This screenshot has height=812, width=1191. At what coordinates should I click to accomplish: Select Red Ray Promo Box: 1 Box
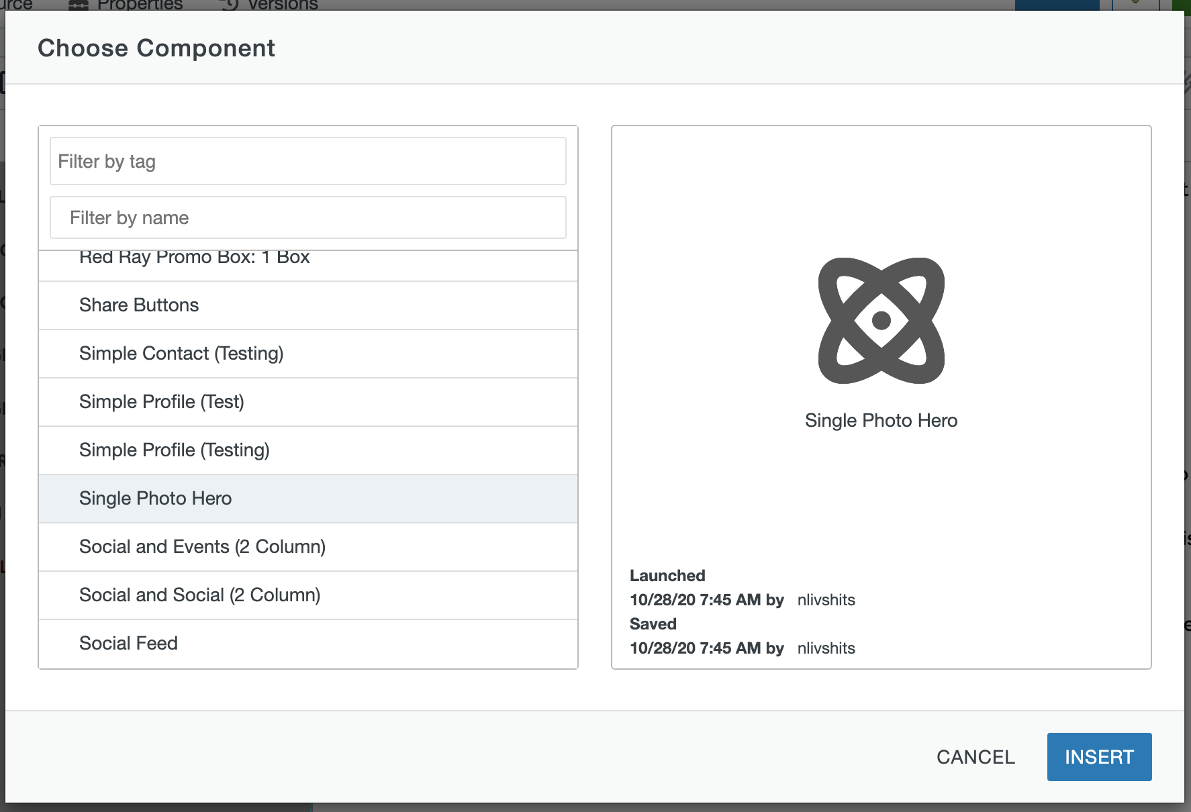tap(194, 260)
